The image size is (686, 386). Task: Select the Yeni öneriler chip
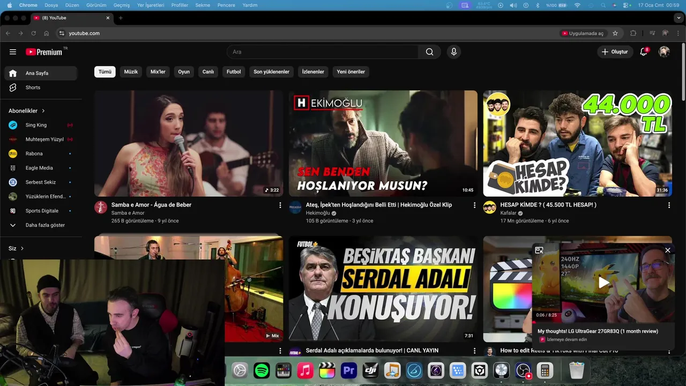pos(351,72)
